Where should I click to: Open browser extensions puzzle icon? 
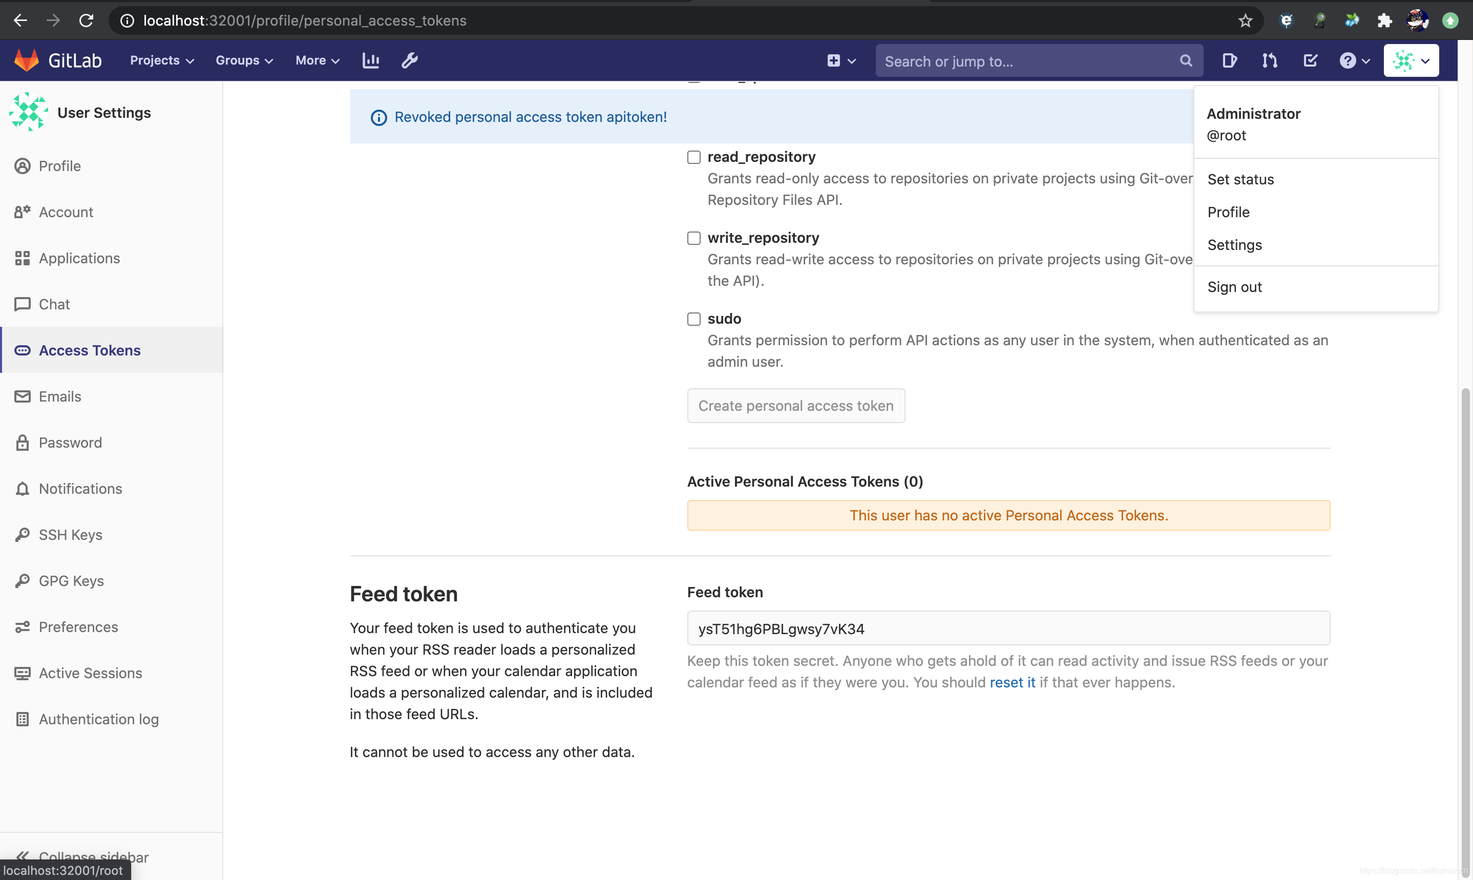[1385, 21]
